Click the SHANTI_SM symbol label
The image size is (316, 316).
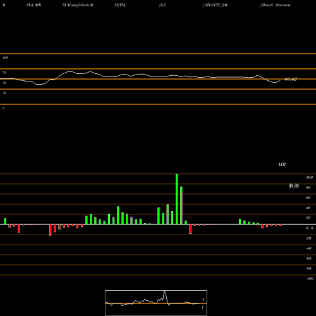click(216, 5)
